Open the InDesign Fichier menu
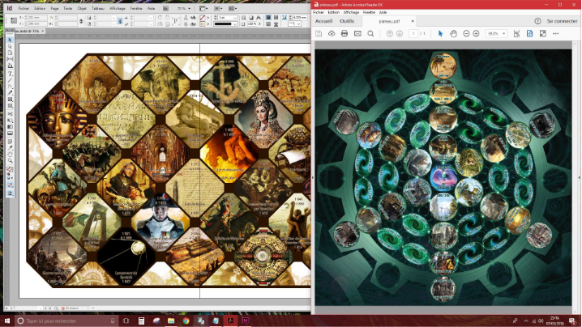This screenshot has width=582, height=327. point(24,8)
